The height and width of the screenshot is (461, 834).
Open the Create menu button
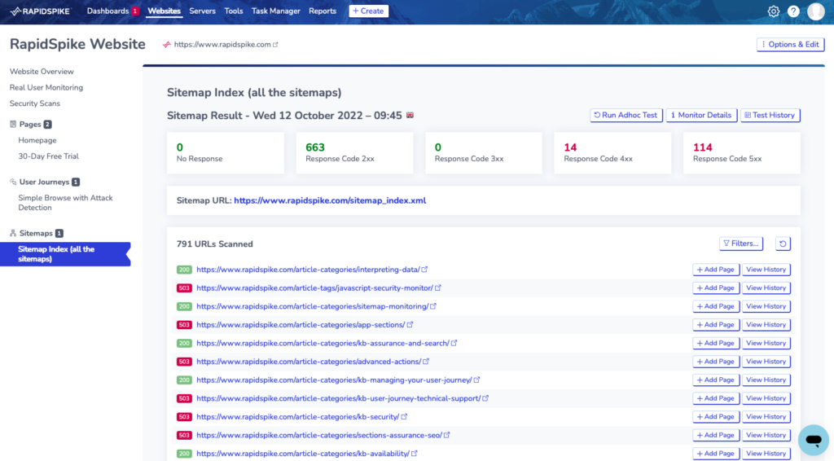(x=368, y=11)
